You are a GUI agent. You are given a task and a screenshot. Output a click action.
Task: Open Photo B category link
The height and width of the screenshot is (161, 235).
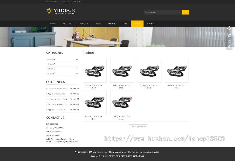pos(52,64)
